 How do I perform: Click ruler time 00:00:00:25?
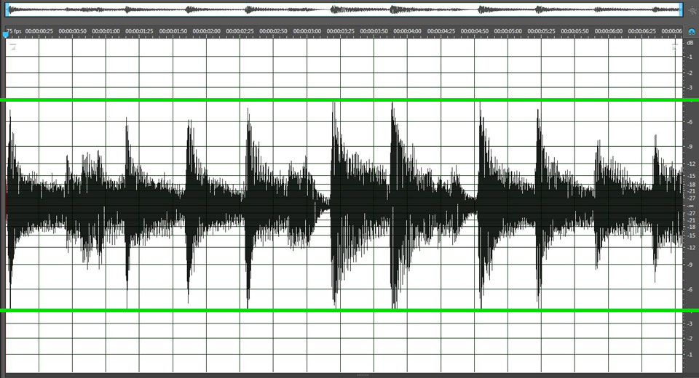pyautogui.click(x=39, y=31)
